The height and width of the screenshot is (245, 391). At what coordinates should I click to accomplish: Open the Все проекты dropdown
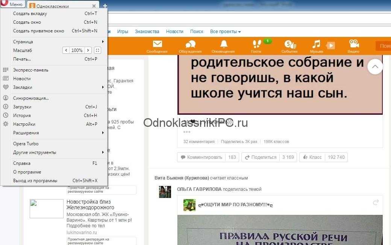click(x=225, y=32)
